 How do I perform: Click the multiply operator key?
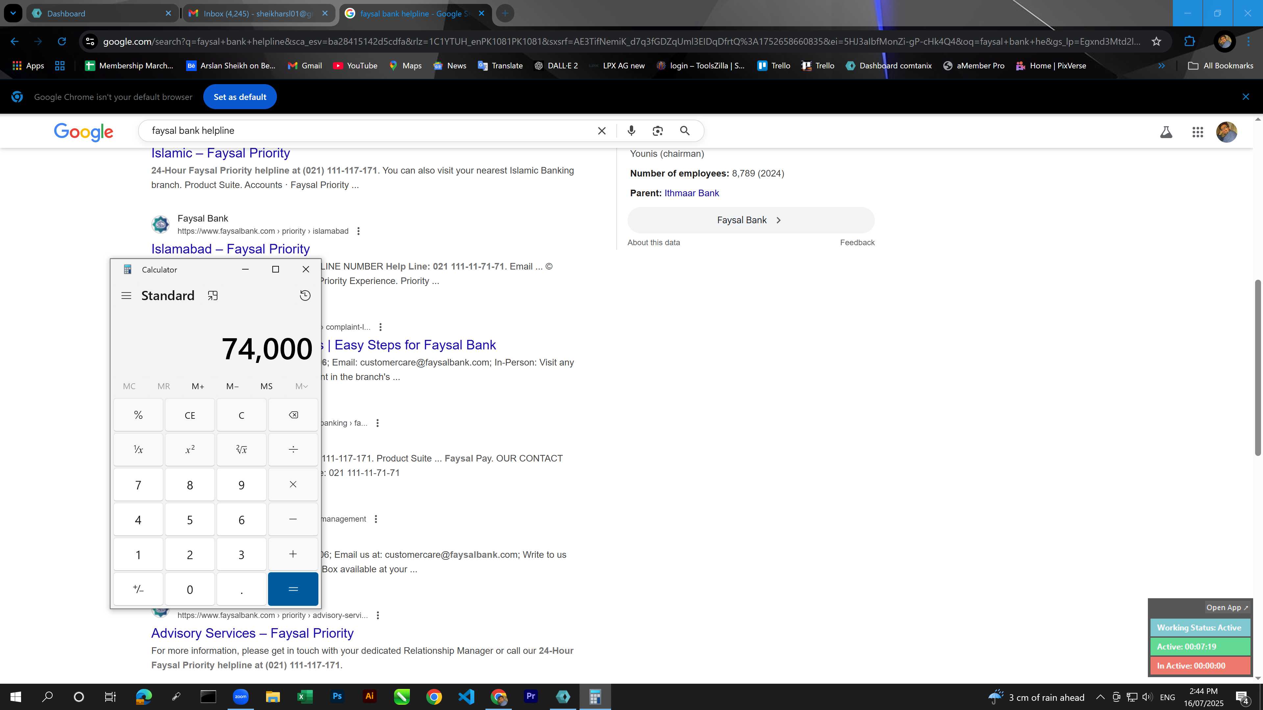click(x=293, y=485)
